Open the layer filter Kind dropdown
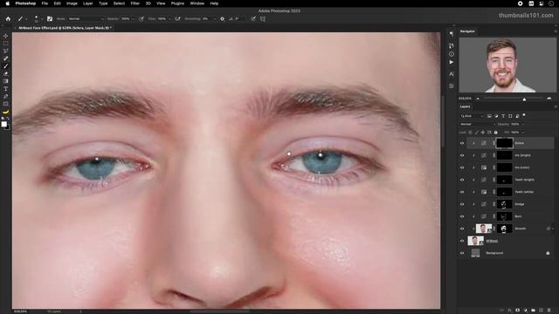The width and height of the screenshot is (559, 314). click(472, 116)
